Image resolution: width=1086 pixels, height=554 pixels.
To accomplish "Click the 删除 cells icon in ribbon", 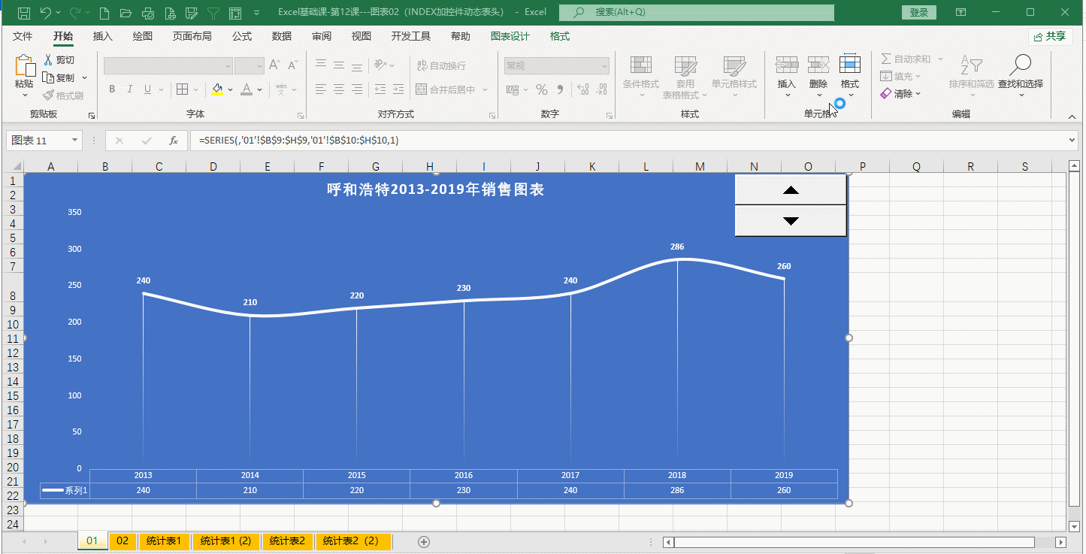I will [818, 66].
